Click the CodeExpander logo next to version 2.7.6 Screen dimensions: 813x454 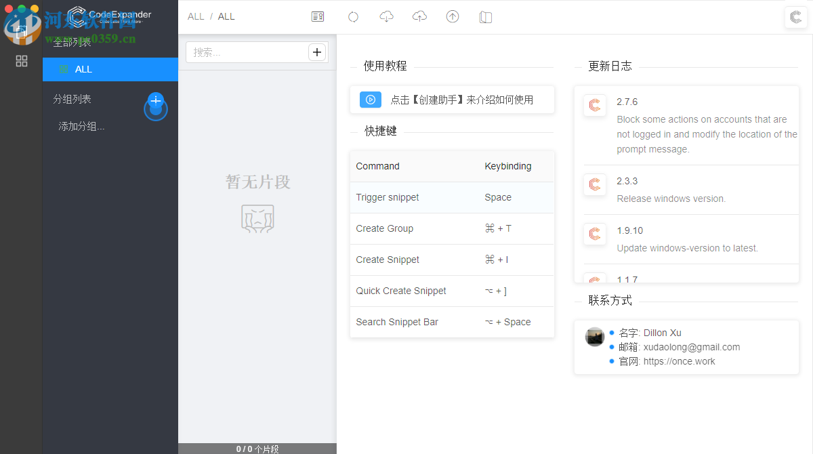594,105
